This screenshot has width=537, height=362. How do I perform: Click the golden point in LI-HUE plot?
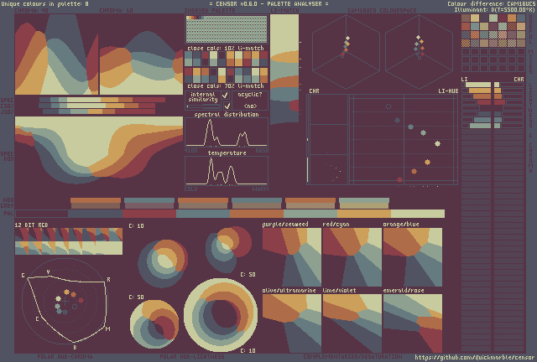click(x=427, y=163)
